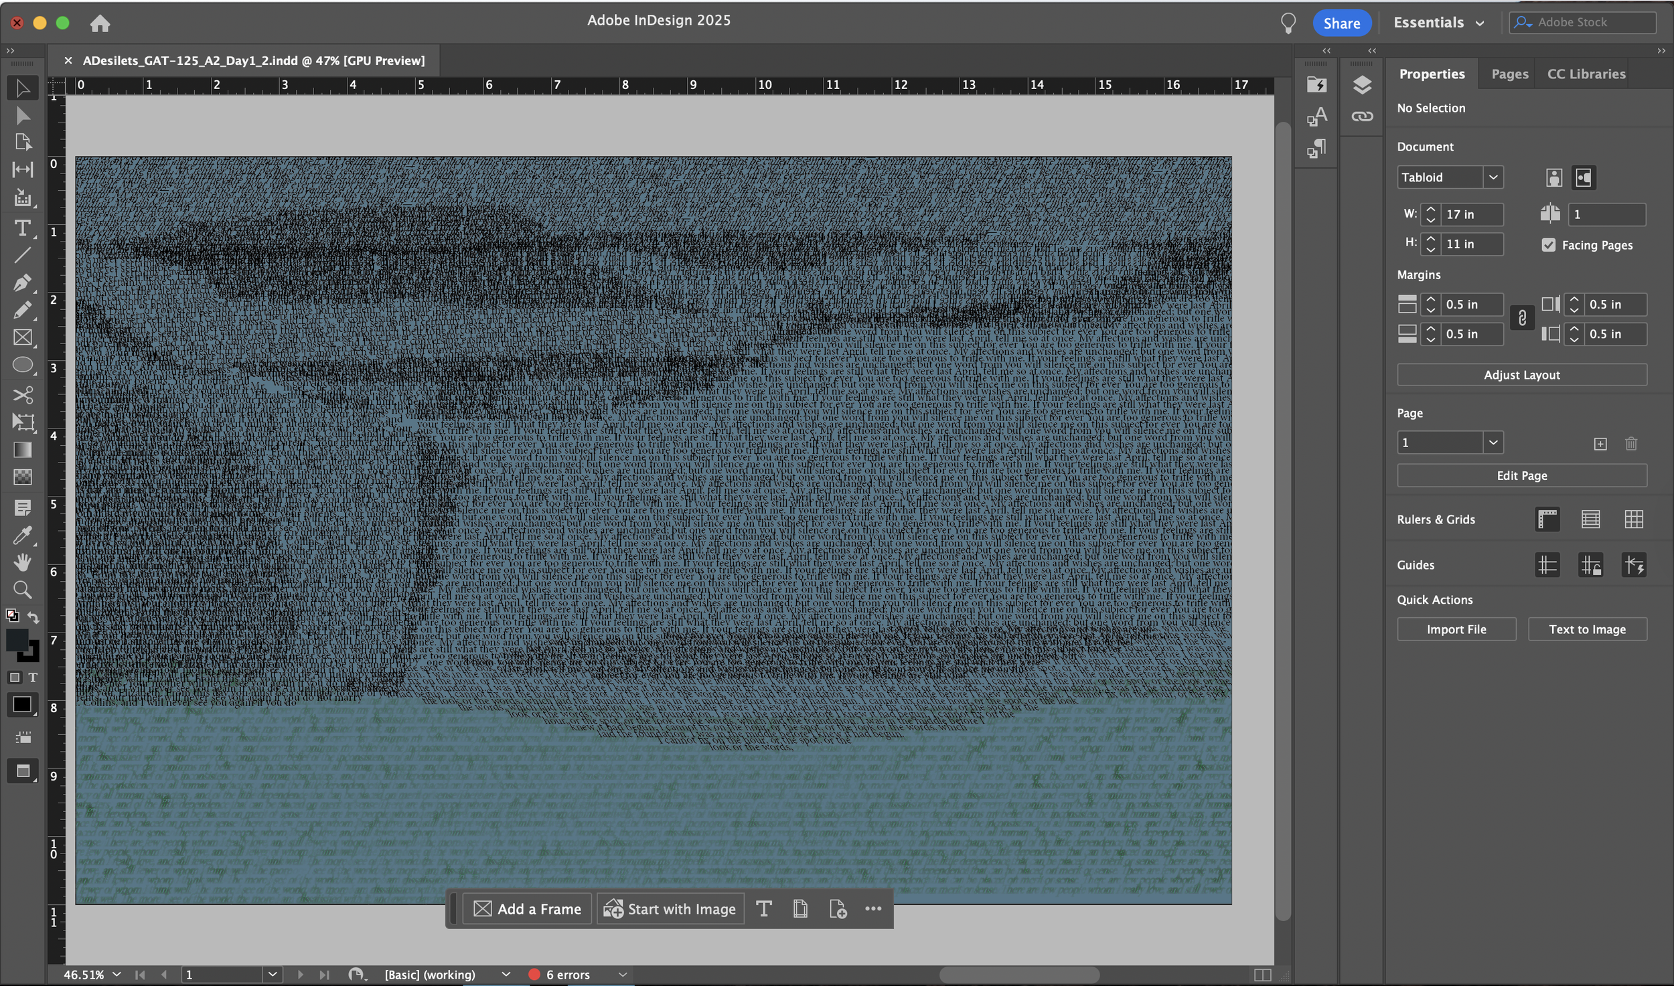Select the Rectangle Frame tool
The width and height of the screenshot is (1674, 986).
pyautogui.click(x=22, y=337)
